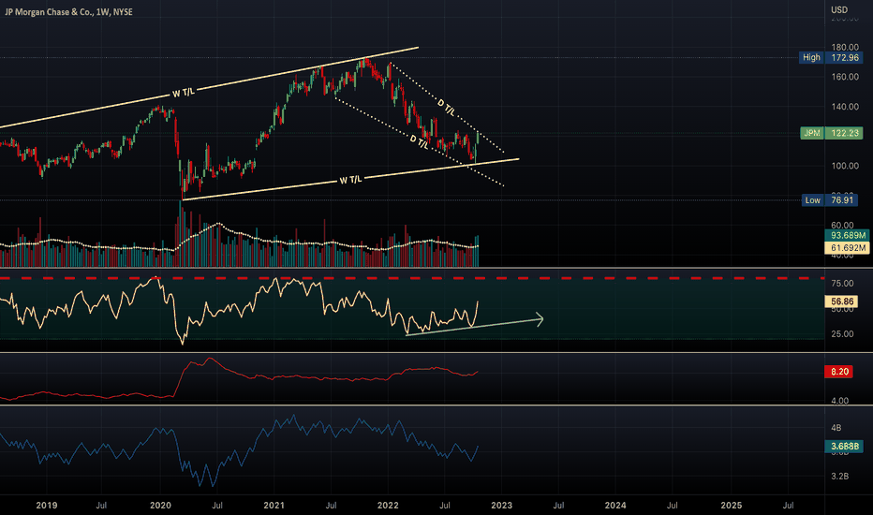Click the blue indicator line
This screenshot has height=515, width=873.
239,449
